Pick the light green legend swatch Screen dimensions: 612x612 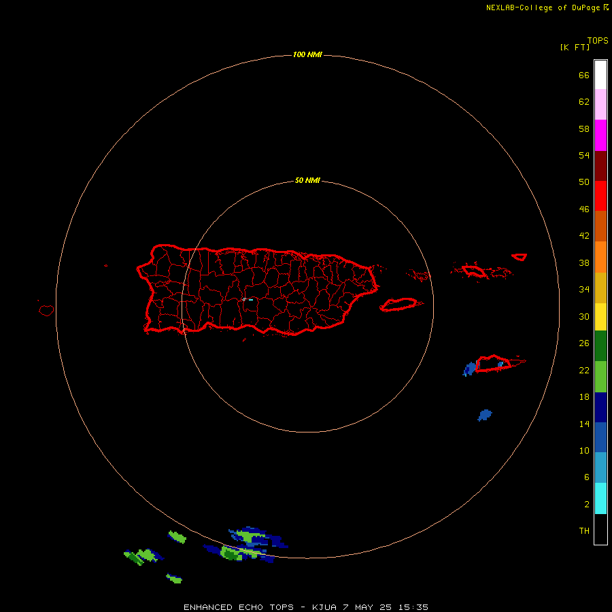[600, 377]
